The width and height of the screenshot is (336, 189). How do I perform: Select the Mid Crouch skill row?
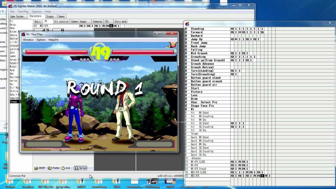pyautogui.click(x=207, y=53)
